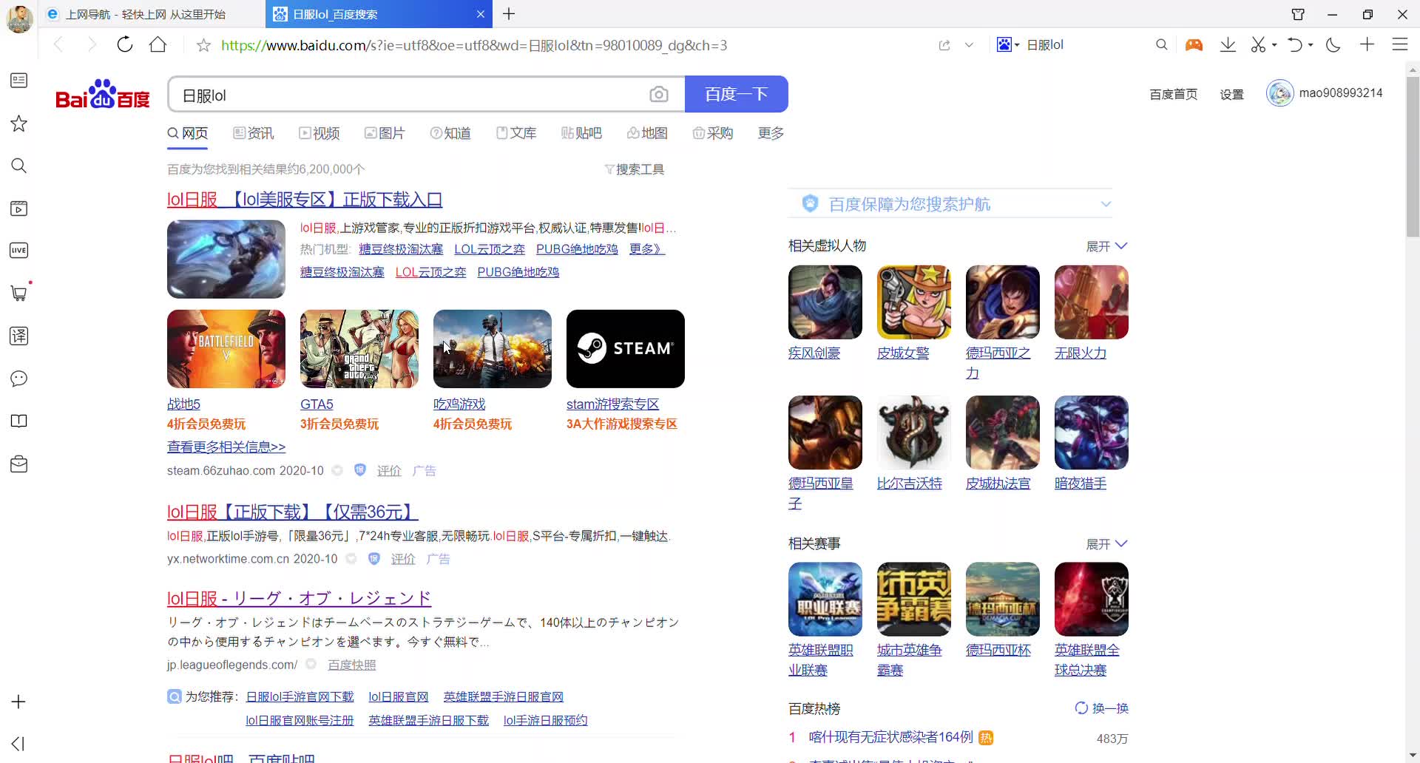Open result lol日服【正版下载】【仅需36元】
The image size is (1420, 763).
(x=293, y=512)
